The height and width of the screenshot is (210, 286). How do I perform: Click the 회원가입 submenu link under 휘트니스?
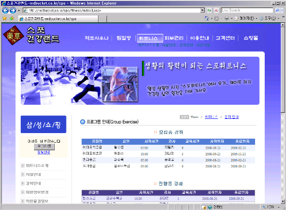(203, 45)
